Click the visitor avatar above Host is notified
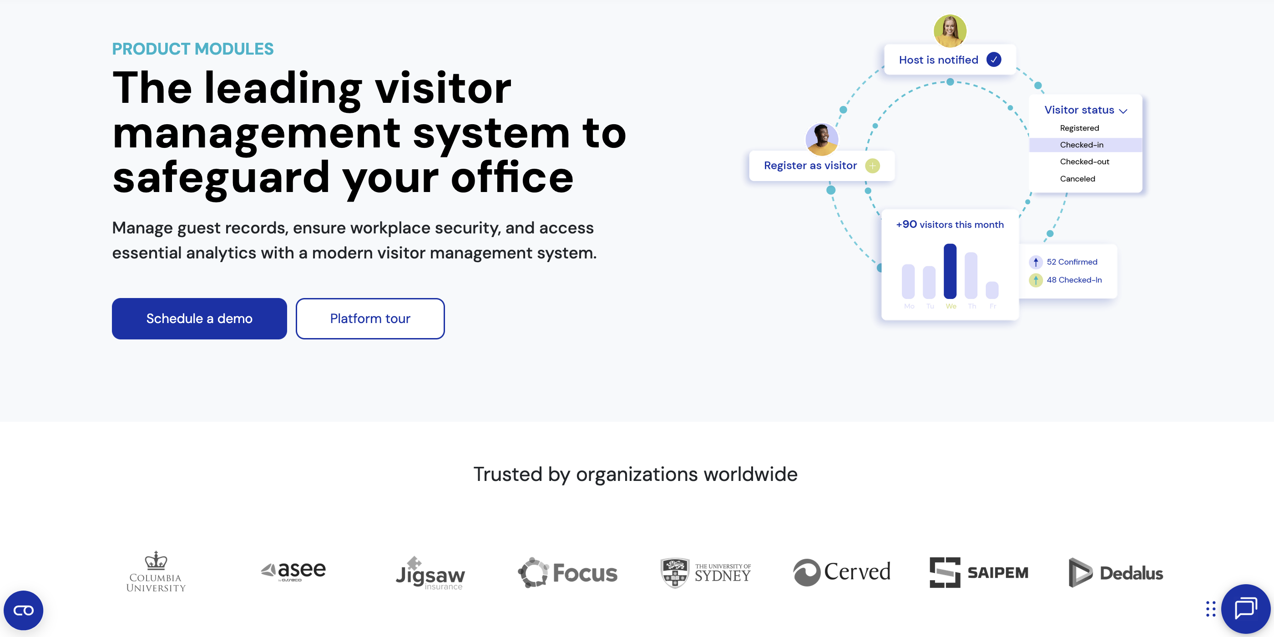The height and width of the screenshot is (637, 1274). coord(950,30)
